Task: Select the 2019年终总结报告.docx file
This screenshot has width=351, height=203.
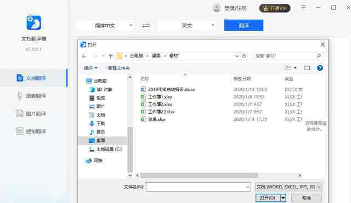Action: [171, 89]
